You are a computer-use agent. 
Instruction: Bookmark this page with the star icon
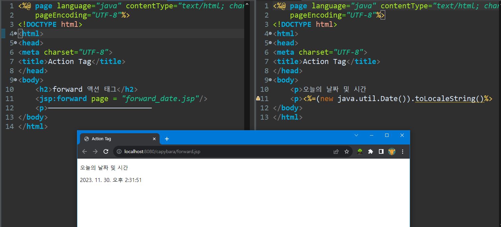point(347,151)
